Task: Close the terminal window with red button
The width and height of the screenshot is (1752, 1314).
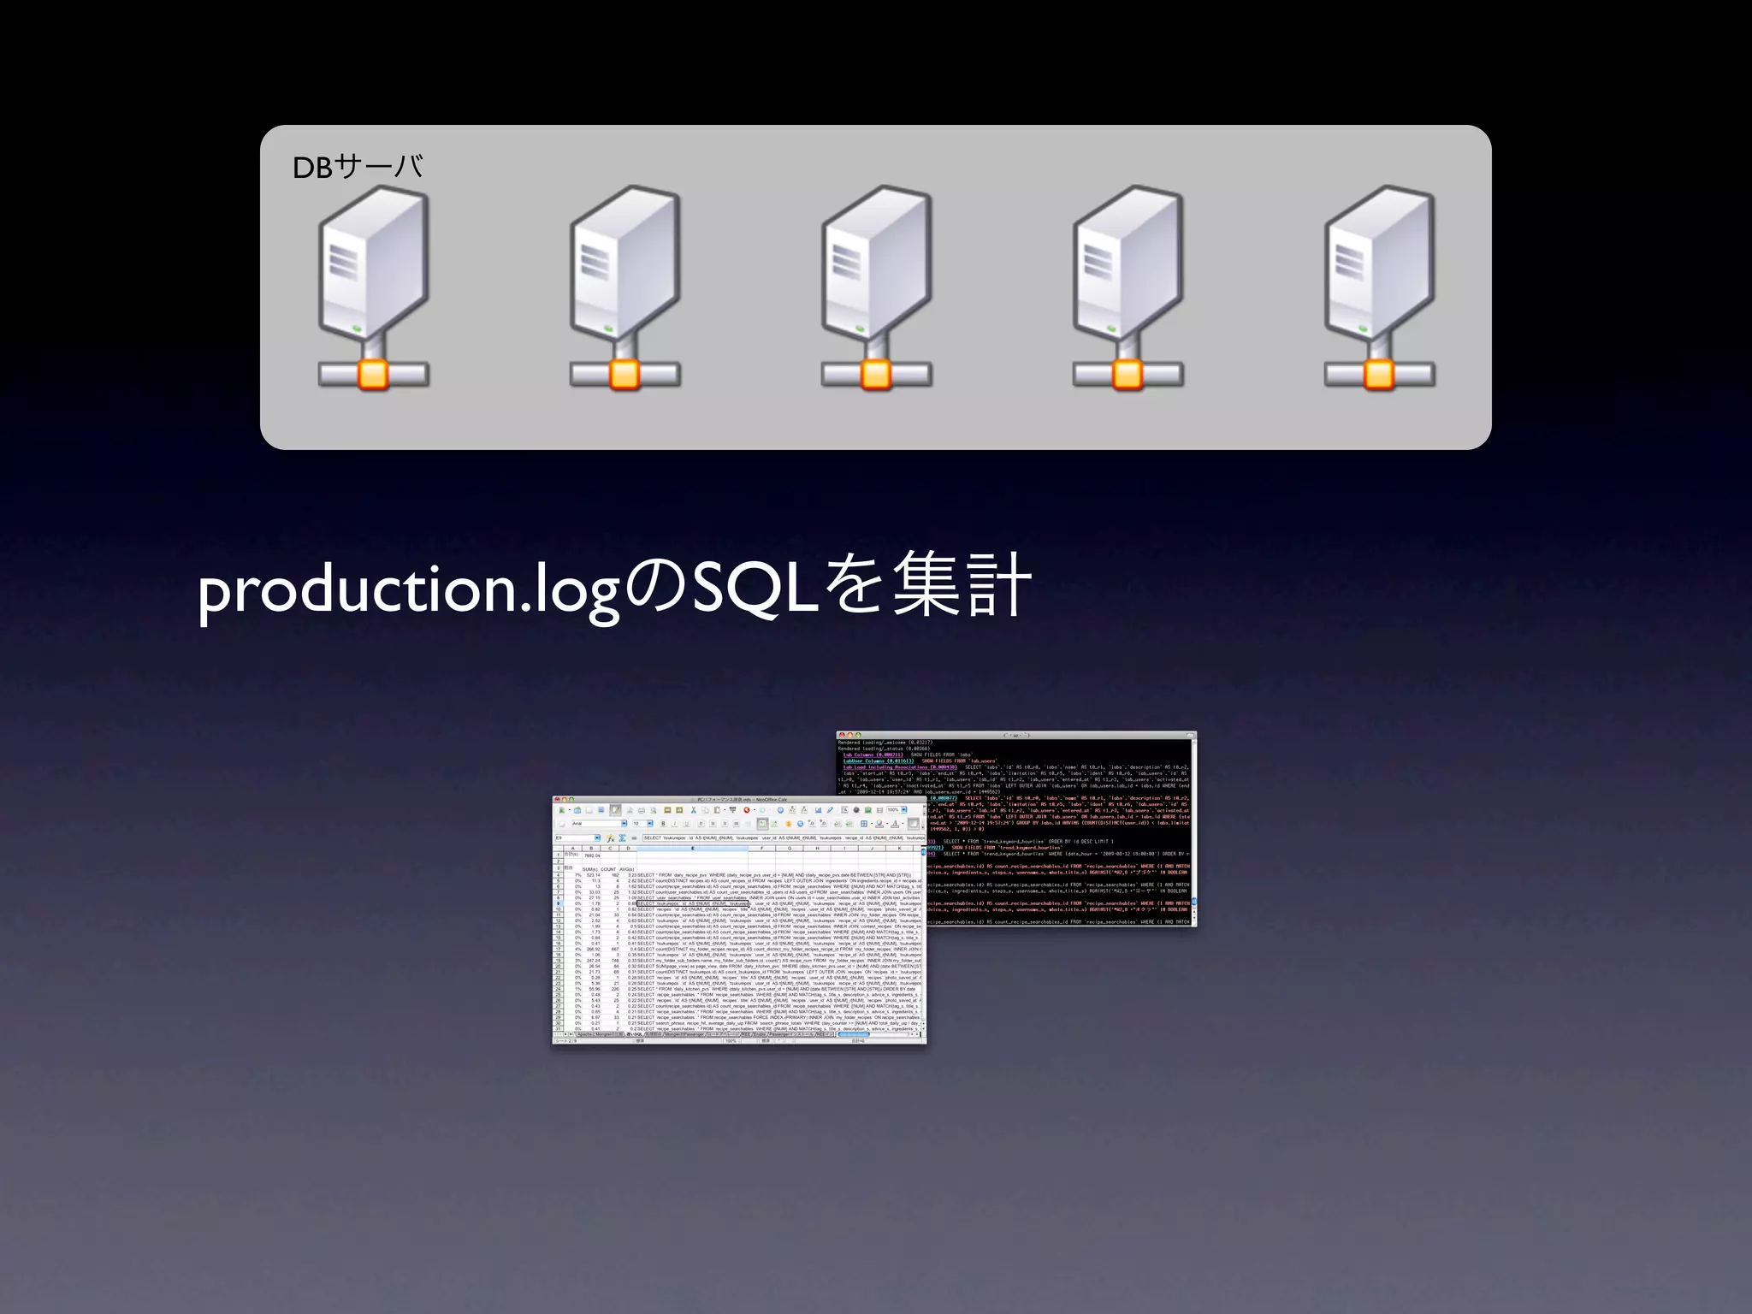Action: [x=842, y=735]
